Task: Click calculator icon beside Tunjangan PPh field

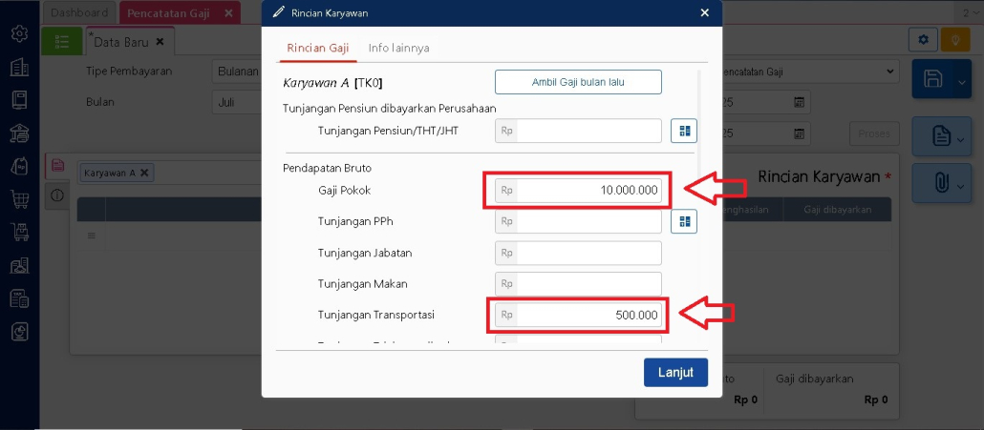Action: click(684, 222)
